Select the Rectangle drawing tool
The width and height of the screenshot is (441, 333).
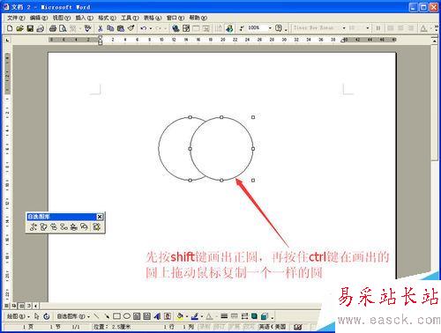coord(116,316)
